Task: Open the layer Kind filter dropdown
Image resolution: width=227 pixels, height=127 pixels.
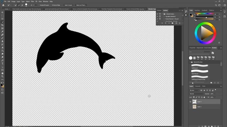Action: pyautogui.click(x=194, y=90)
